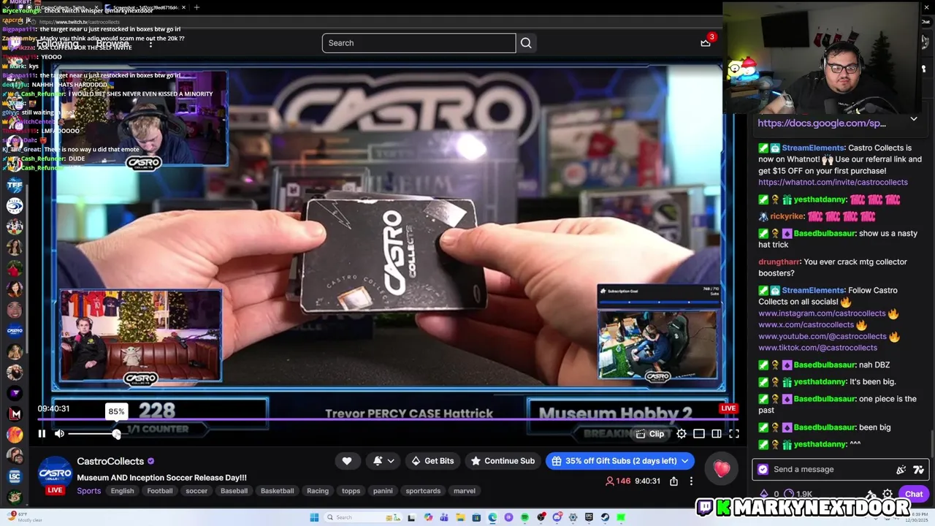Select the Football tag
Viewport: 935px width, 526px height.
(x=159, y=491)
